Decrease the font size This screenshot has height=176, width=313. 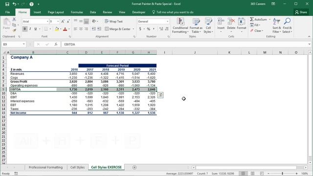(x=68, y=22)
